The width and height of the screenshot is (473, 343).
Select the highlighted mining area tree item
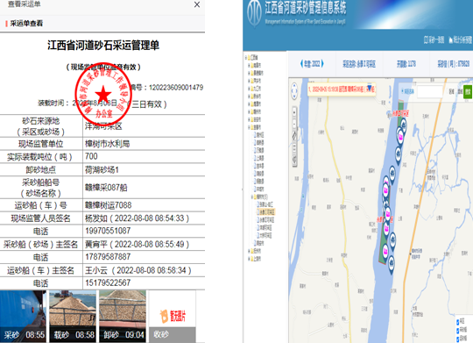point(265,211)
